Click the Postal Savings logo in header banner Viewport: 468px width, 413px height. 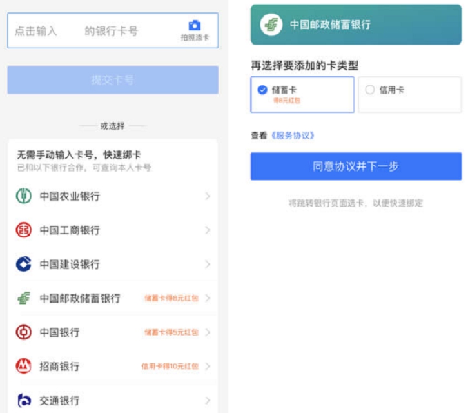(x=271, y=25)
